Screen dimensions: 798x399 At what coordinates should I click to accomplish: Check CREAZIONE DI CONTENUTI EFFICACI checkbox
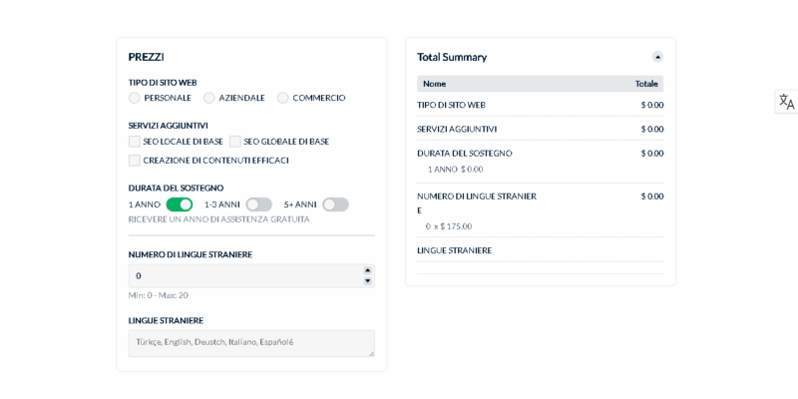tap(135, 161)
